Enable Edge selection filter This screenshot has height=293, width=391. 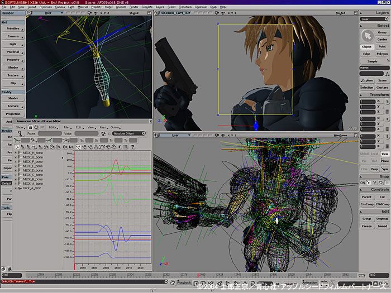tap(366, 54)
